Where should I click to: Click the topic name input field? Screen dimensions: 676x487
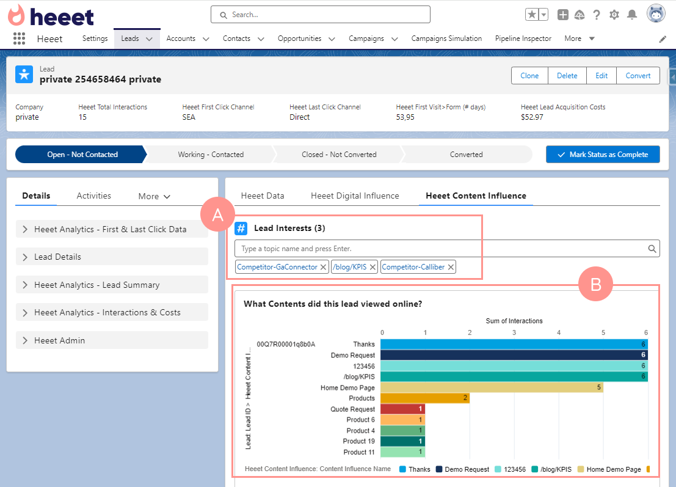[447, 249]
